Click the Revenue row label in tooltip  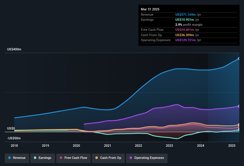[147, 15]
